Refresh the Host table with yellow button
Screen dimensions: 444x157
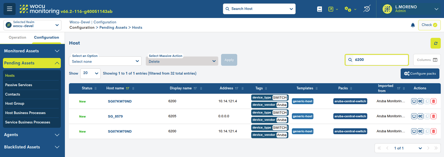tap(435, 43)
